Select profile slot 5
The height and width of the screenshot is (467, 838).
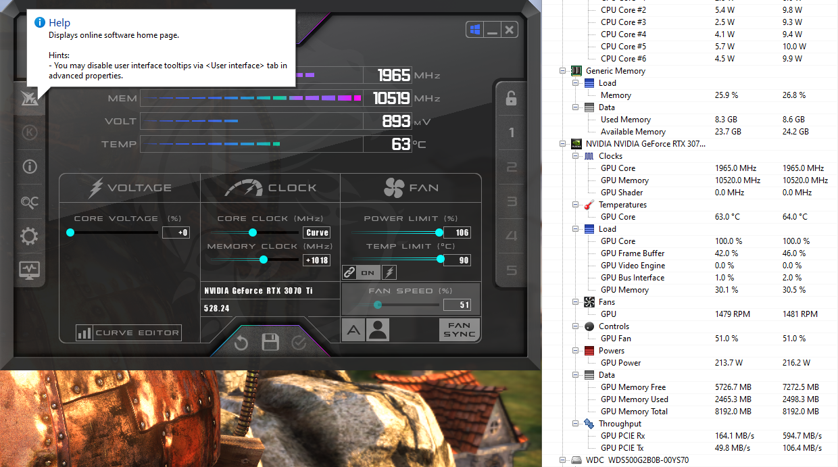[512, 271]
